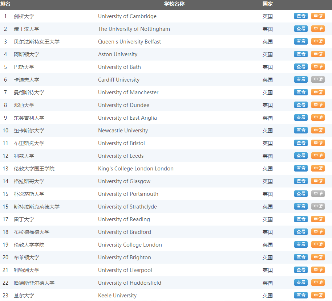Click 申请 for University of Dundee
The image size is (332, 301).
coord(318,105)
